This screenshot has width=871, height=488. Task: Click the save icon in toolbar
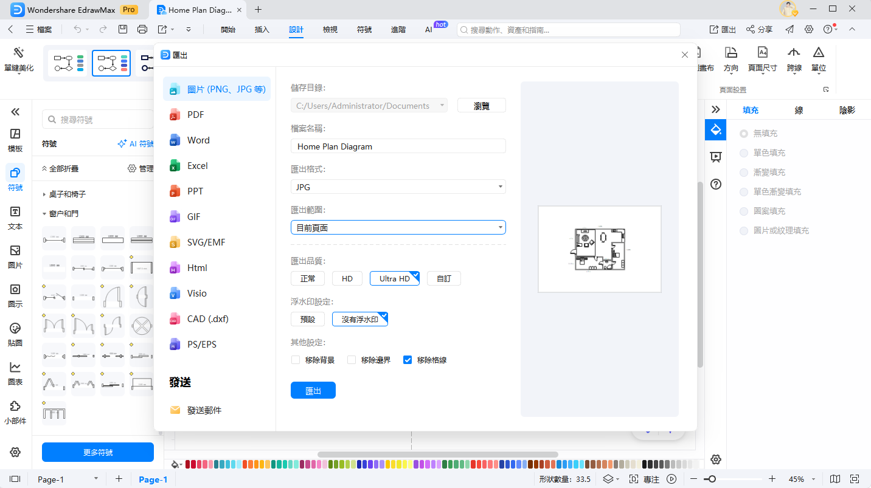coord(123,29)
